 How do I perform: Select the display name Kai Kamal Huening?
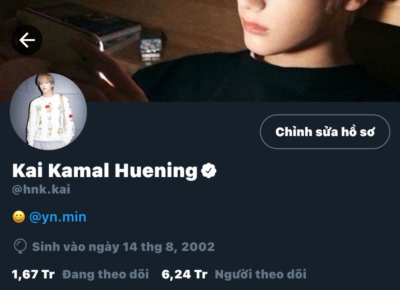pos(105,171)
